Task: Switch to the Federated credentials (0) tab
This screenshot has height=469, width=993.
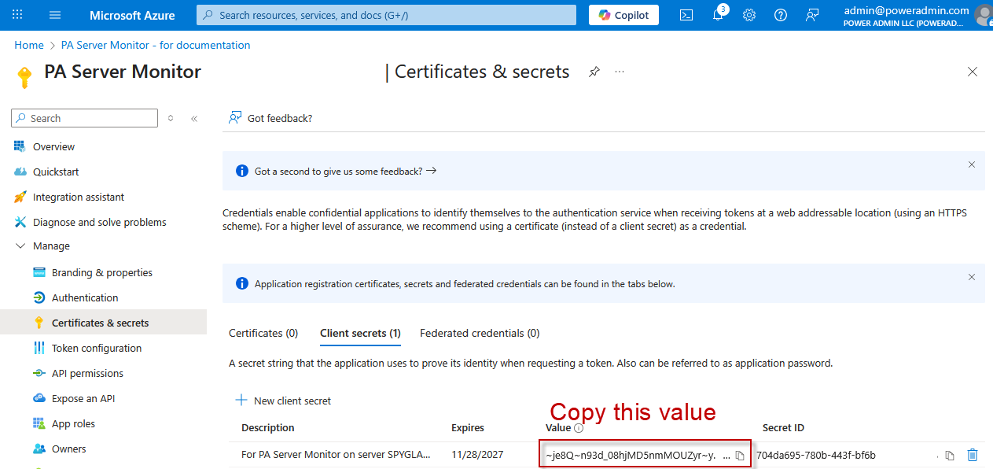Action: (x=480, y=334)
